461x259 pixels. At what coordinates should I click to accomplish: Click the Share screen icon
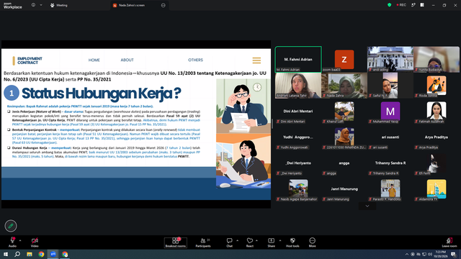[x=271, y=240]
